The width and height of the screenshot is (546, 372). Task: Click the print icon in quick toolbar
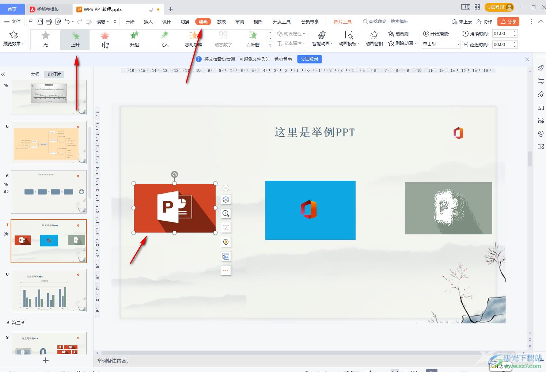coord(49,22)
